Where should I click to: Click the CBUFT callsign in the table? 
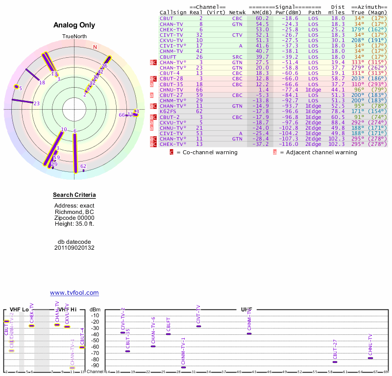coord(166,57)
